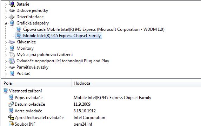Click the Popis ovladače row icon
The image size is (201, 126).
click(x=11, y=97)
